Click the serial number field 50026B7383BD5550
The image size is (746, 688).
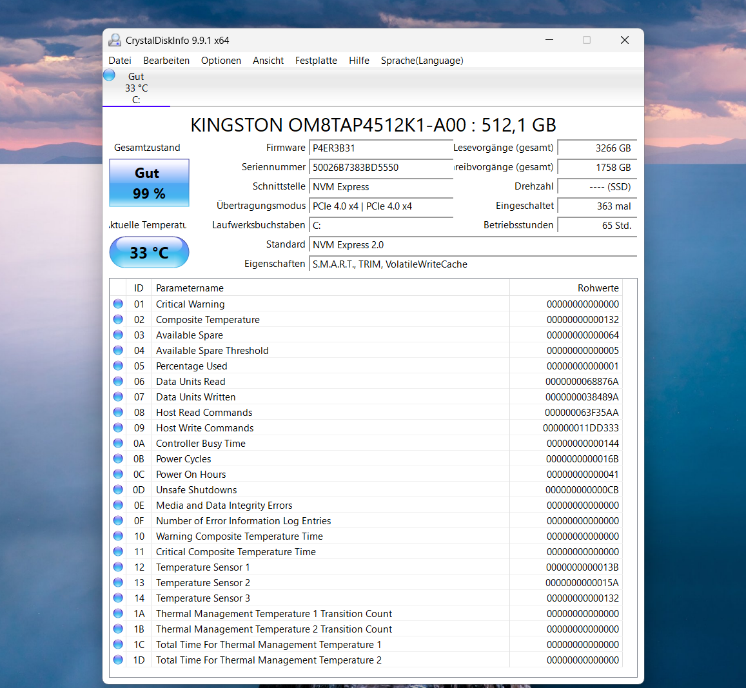click(380, 168)
